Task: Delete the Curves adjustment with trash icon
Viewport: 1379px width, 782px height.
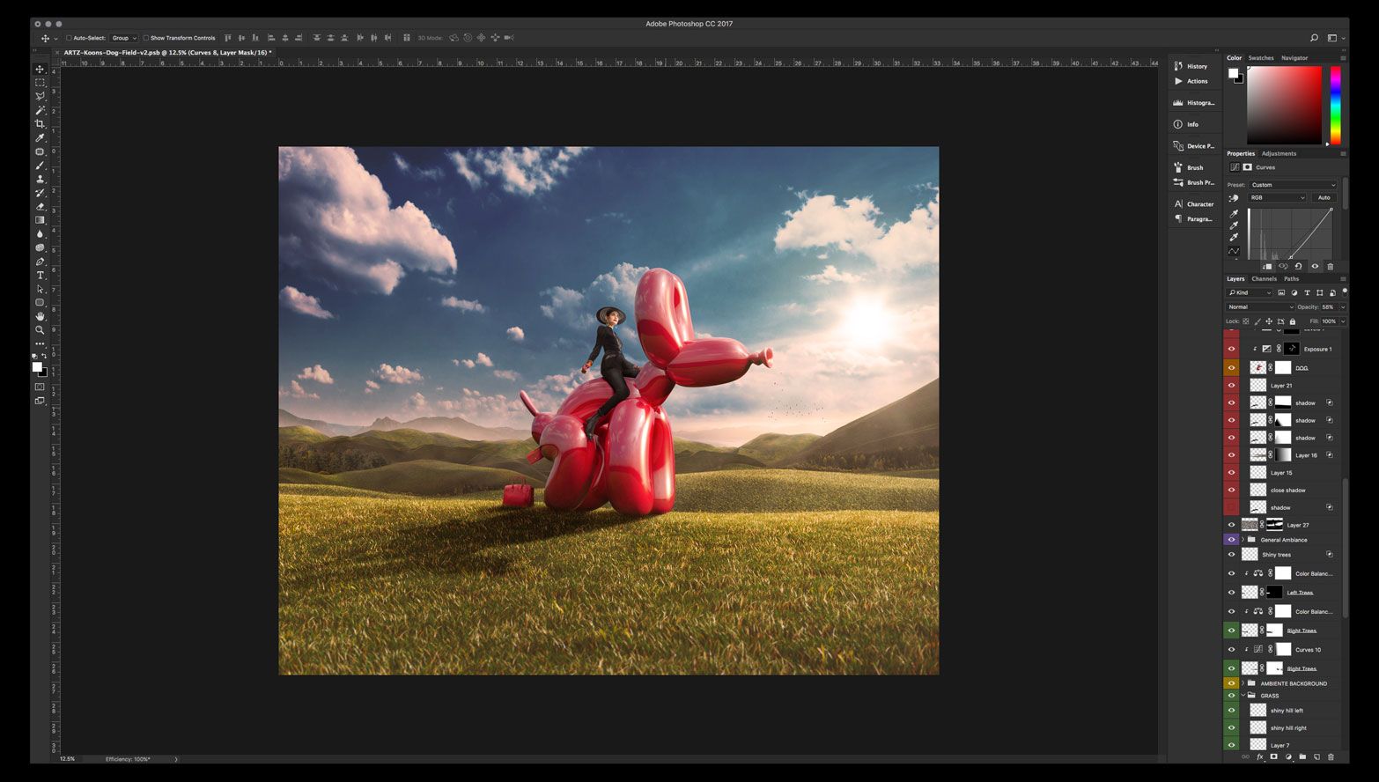Action: [x=1331, y=266]
